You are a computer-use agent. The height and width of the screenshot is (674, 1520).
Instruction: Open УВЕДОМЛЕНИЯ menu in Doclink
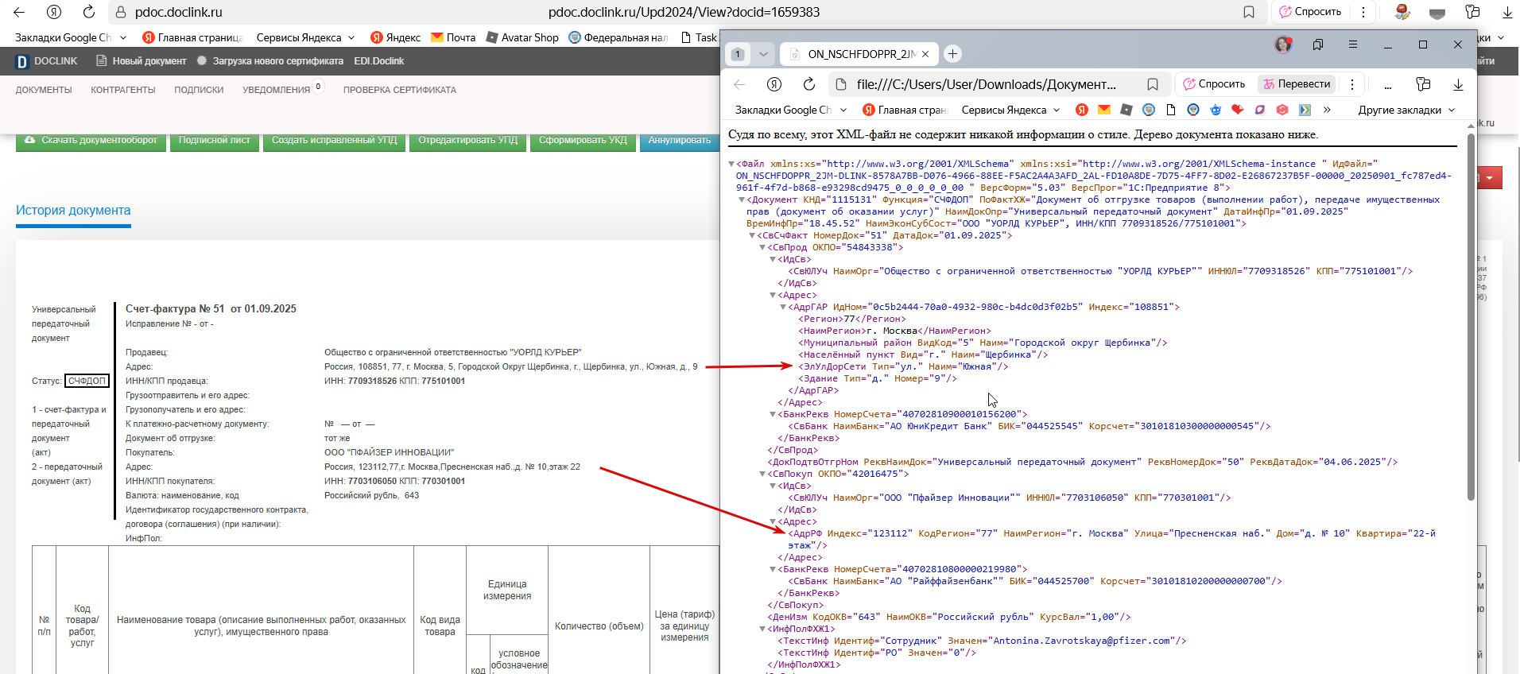277,90
